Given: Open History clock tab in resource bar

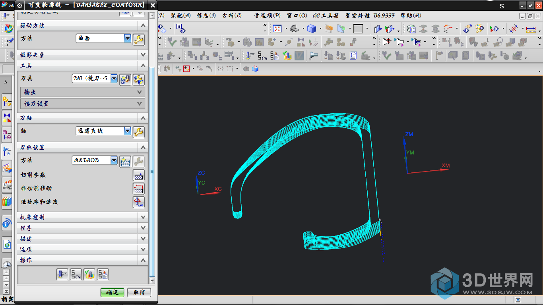Looking at the screenshot, I should (7, 264).
